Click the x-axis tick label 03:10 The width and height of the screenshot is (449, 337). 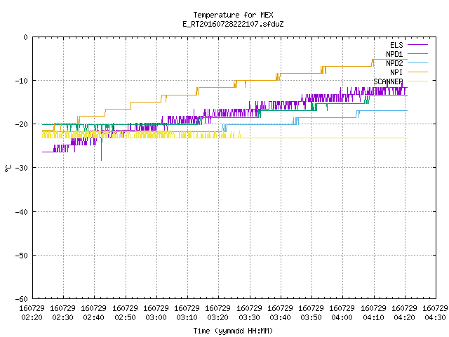click(x=187, y=317)
